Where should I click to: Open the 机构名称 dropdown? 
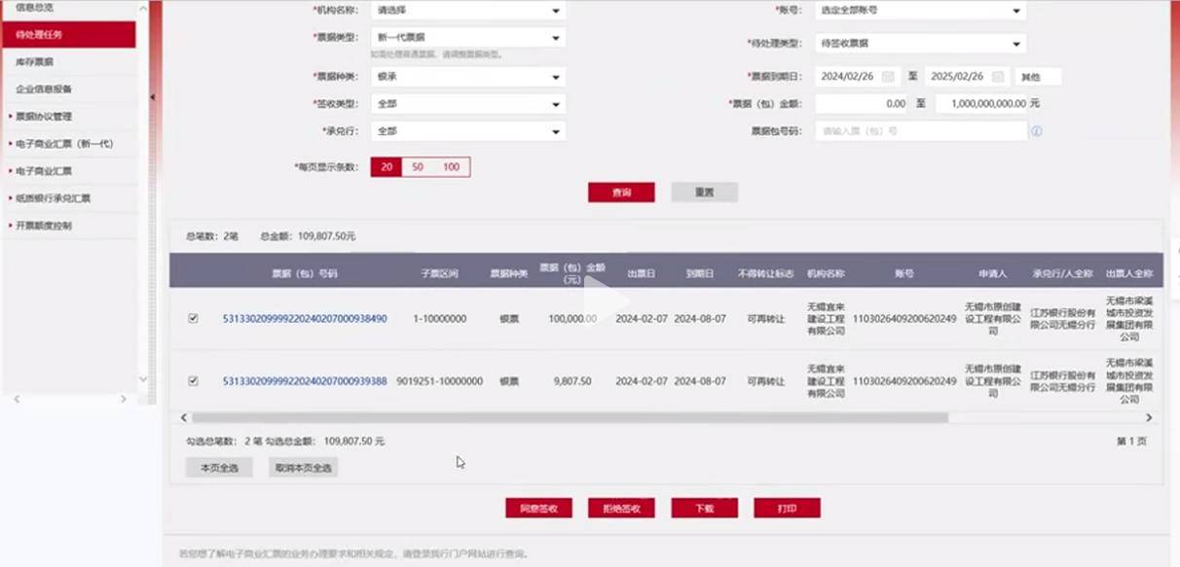coord(468,12)
